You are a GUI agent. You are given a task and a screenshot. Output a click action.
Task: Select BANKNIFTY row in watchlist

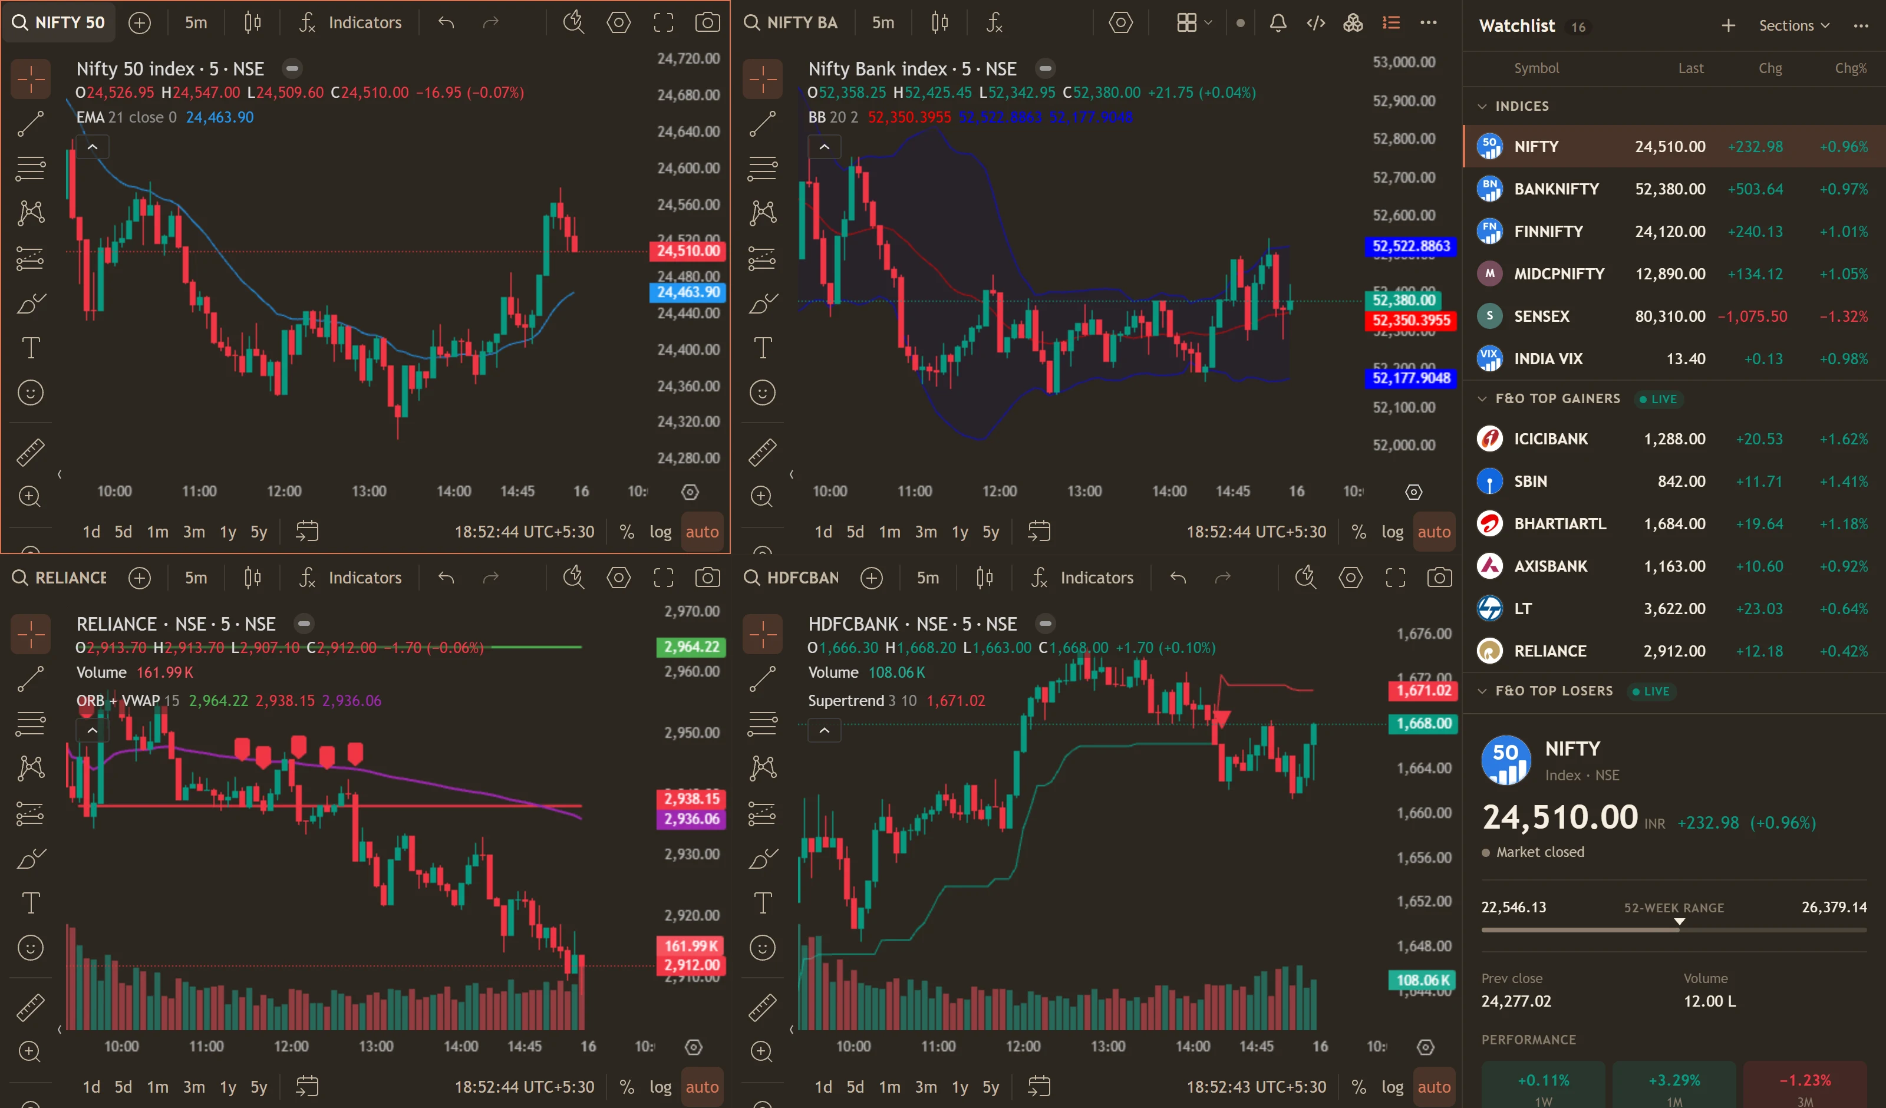tap(1674, 189)
